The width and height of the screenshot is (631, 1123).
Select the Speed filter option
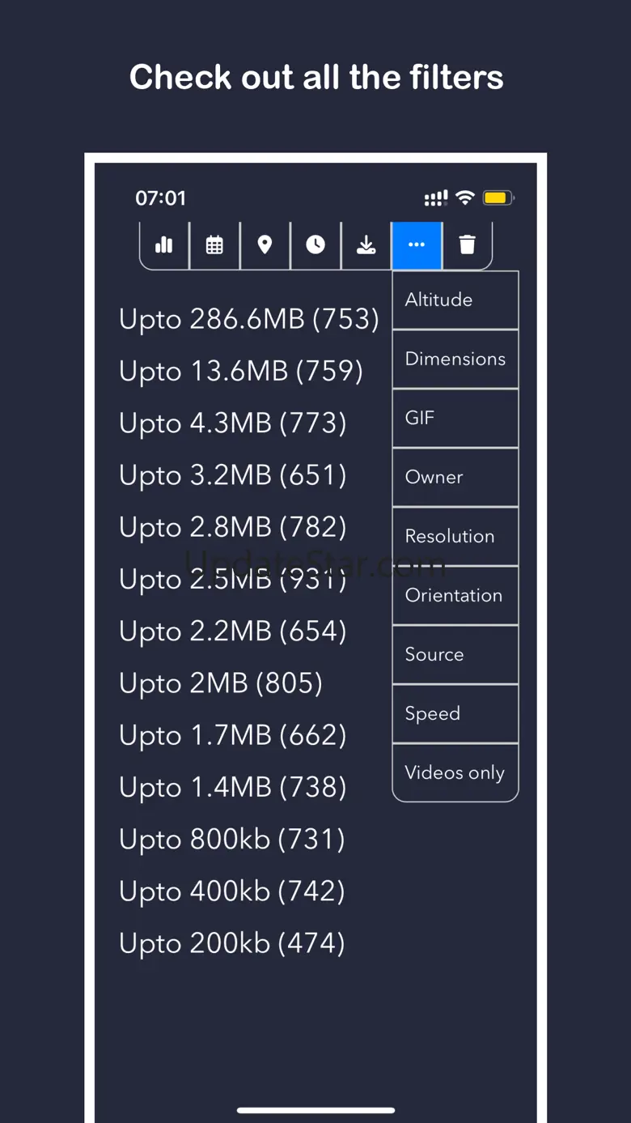455,714
